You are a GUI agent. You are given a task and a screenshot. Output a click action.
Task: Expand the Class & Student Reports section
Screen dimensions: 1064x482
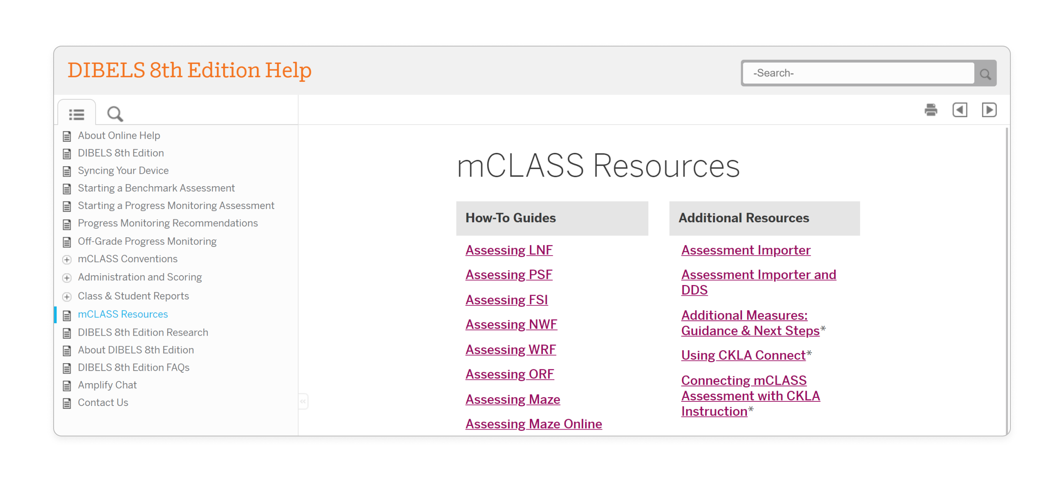[67, 297]
